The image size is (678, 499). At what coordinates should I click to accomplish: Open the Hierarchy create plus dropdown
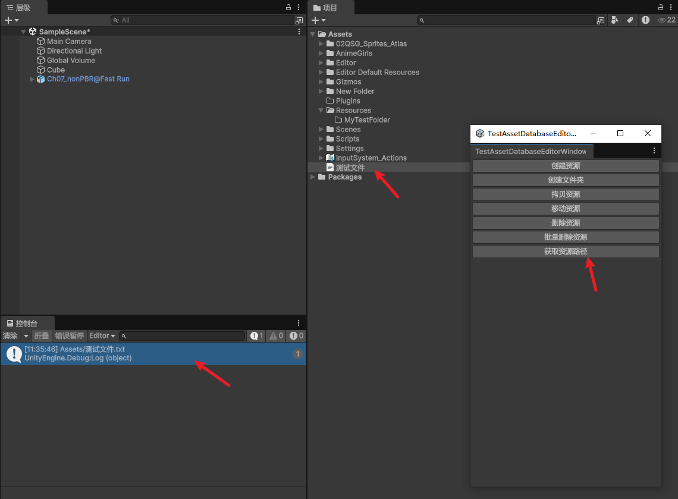[x=12, y=20]
